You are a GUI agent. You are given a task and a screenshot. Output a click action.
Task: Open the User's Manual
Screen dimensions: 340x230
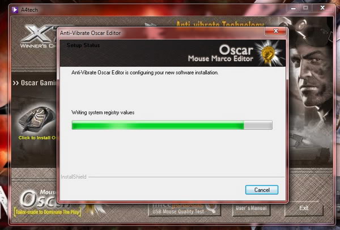coord(251,208)
